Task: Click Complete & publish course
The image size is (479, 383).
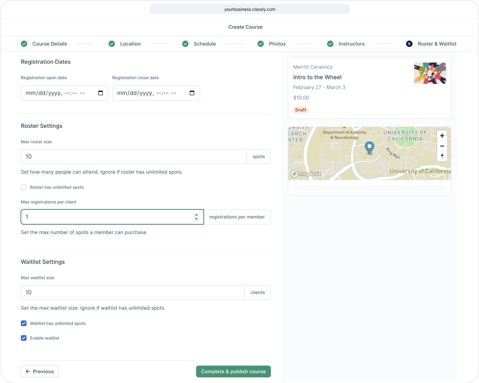Action: click(x=233, y=371)
